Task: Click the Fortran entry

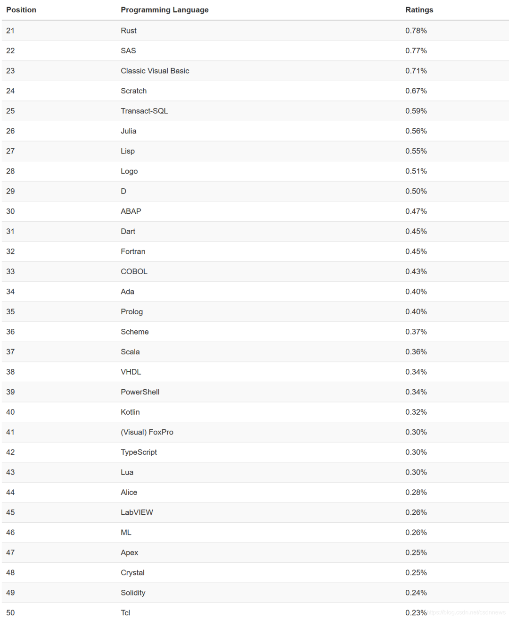Action: [x=133, y=251]
